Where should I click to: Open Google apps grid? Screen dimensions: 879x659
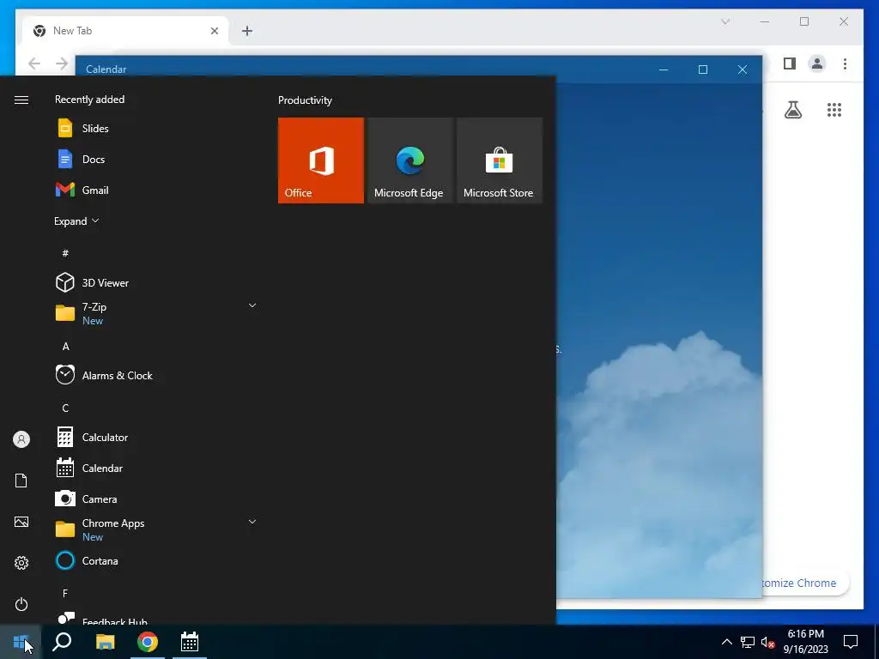coord(834,110)
